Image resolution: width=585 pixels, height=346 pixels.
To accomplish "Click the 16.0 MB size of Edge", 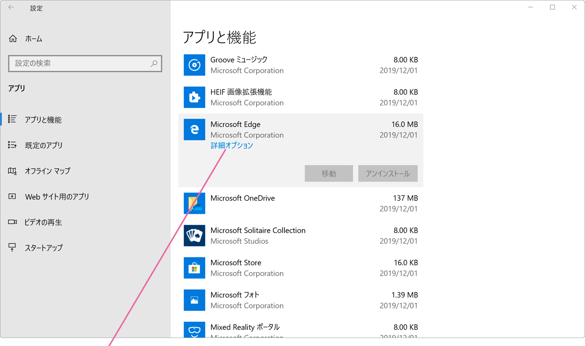I will tap(404, 124).
